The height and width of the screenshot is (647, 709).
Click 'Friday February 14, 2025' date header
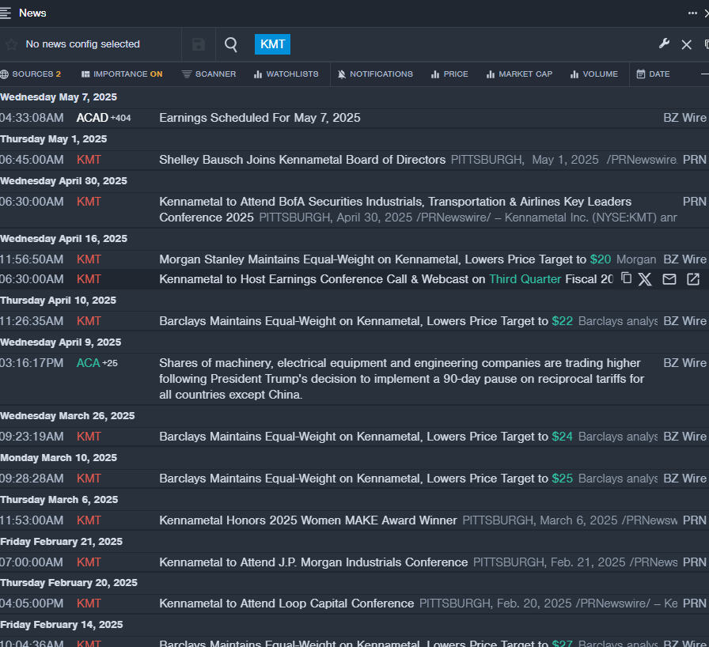pos(62,625)
